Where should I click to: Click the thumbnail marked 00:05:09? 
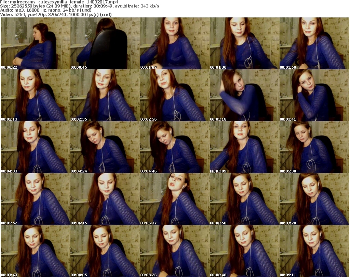pyautogui.click(x=245, y=147)
